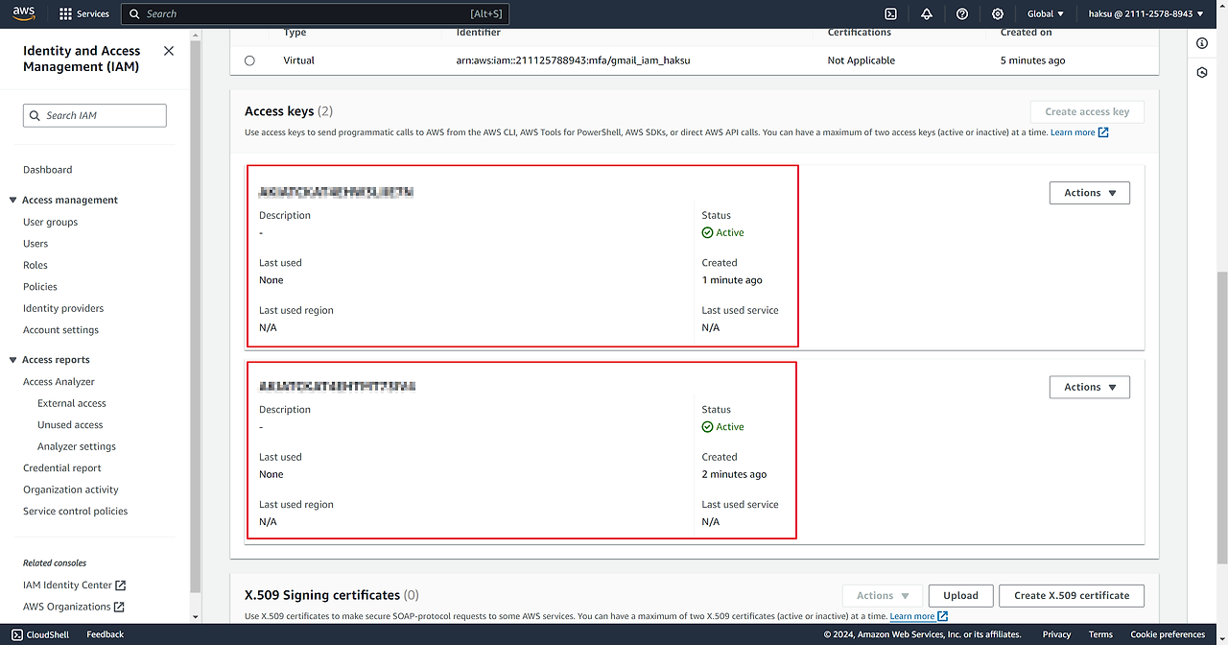Close the IAM navigation panel
This screenshot has width=1228, height=645.
coord(169,51)
